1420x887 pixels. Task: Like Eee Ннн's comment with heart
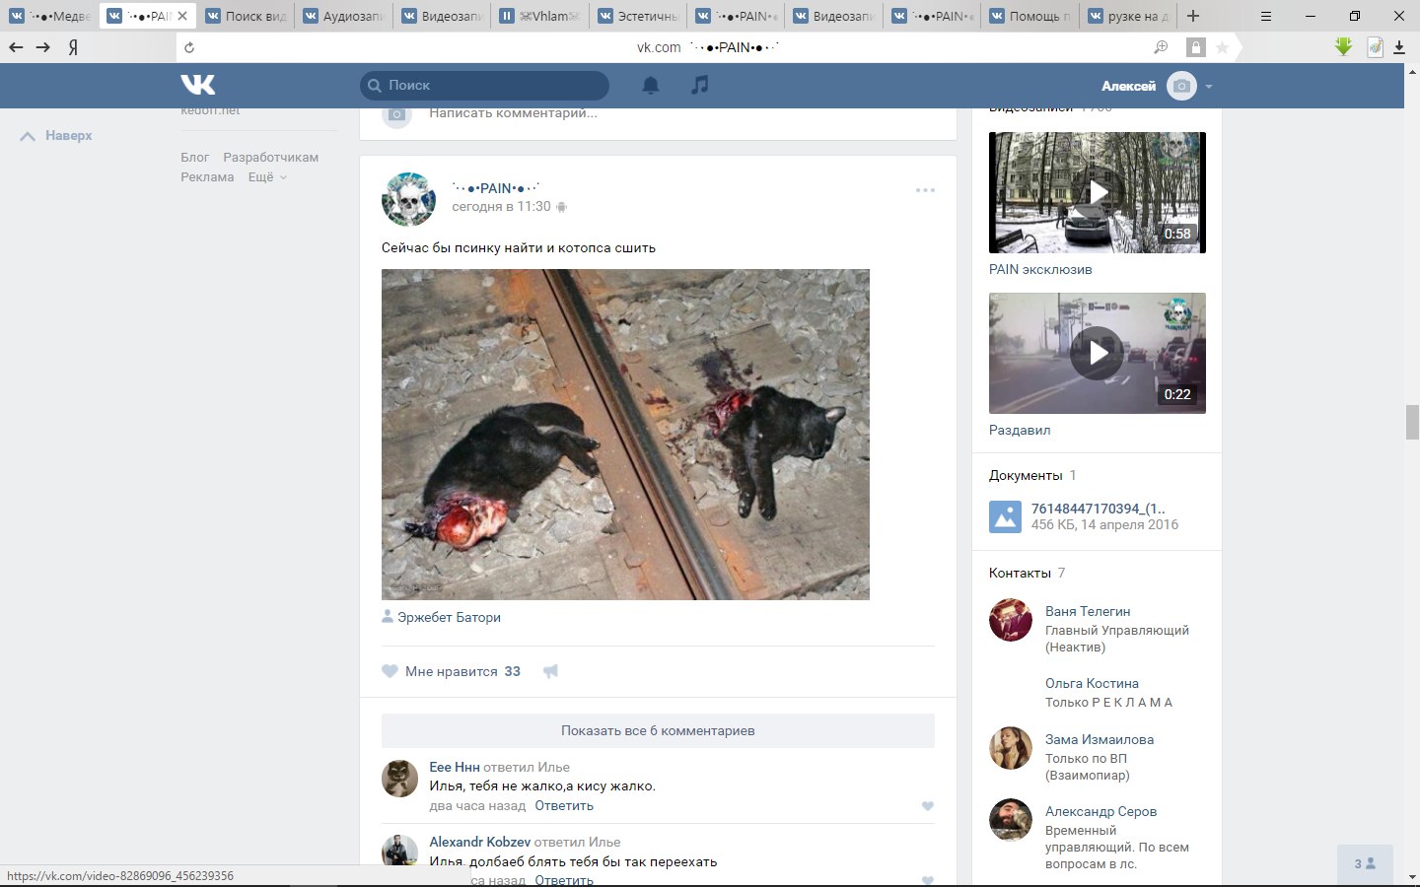tap(927, 806)
